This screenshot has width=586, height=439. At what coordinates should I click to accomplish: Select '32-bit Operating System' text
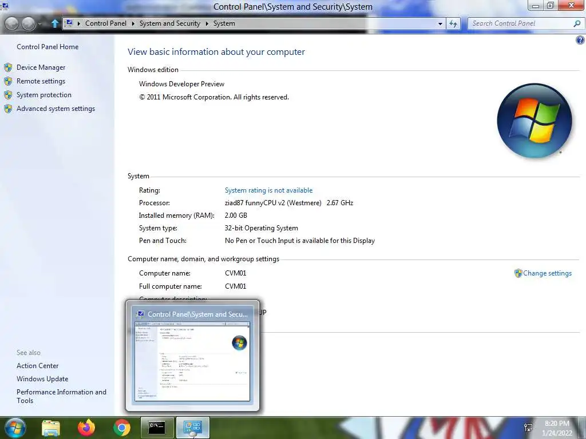pos(261,228)
